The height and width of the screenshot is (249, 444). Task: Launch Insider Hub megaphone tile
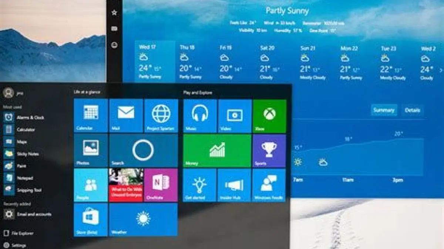coord(234,185)
